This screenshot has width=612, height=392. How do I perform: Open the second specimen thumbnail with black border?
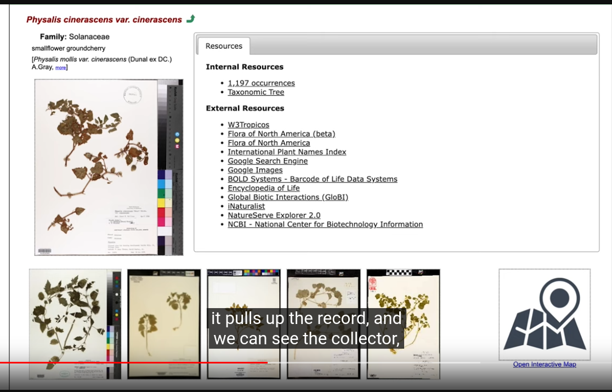164,323
